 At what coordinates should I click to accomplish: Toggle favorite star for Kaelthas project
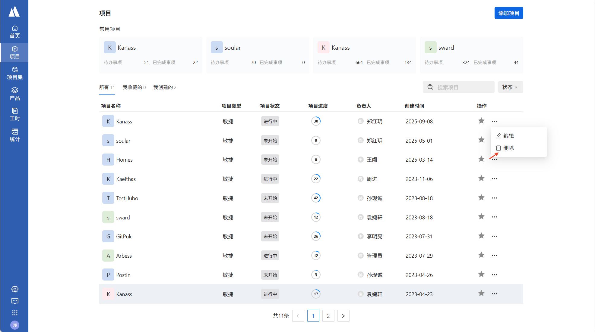pyautogui.click(x=481, y=178)
